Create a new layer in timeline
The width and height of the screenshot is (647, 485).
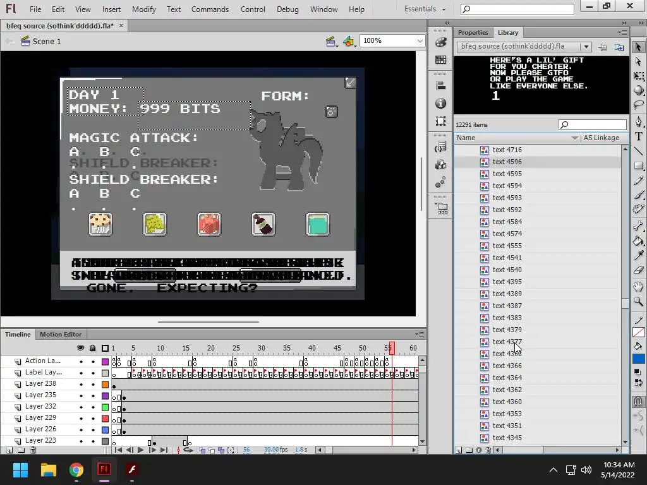point(9,450)
